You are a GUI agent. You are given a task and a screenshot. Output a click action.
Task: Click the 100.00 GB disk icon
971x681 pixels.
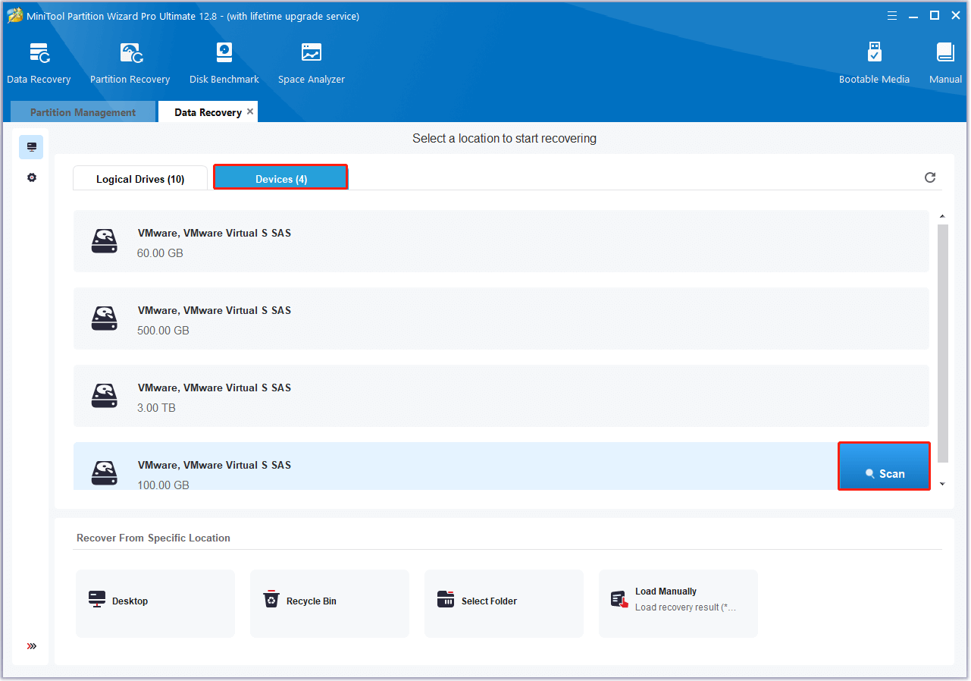[105, 473]
